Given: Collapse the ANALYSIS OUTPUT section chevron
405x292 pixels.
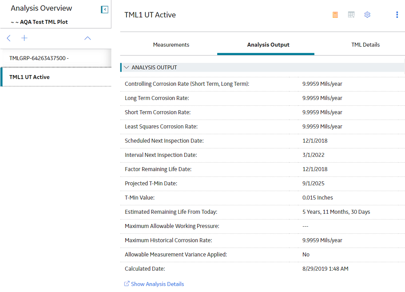Looking at the screenshot, I should click(x=126, y=67).
